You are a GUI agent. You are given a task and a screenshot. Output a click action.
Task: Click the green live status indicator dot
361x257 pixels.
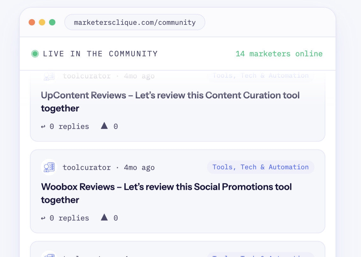tap(35, 54)
